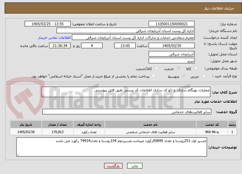Click the نوع فرآیند خرید label
This screenshot has width=242, height=174.
click(225, 76)
